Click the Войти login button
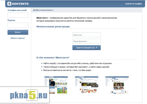 coord(18,32)
